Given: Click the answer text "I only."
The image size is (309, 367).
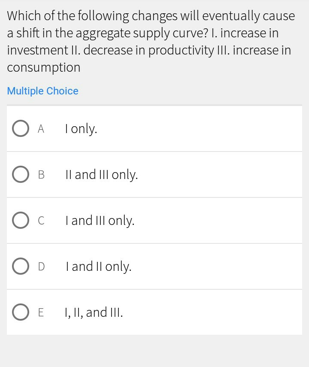Looking at the screenshot, I should coord(81,128).
